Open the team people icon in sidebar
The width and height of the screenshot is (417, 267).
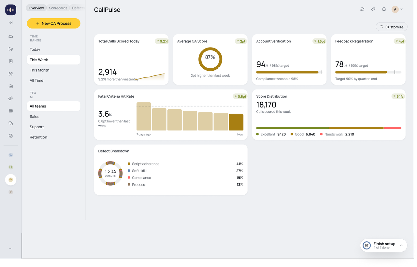click(11, 74)
